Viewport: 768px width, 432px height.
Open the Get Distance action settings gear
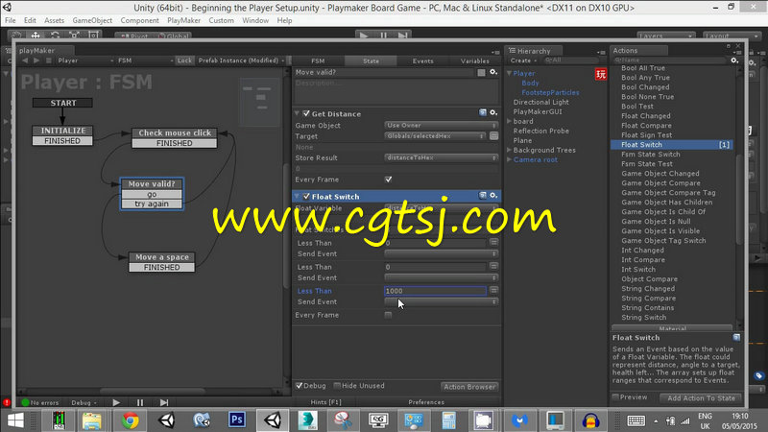pyautogui.click(x=493, y=113)
